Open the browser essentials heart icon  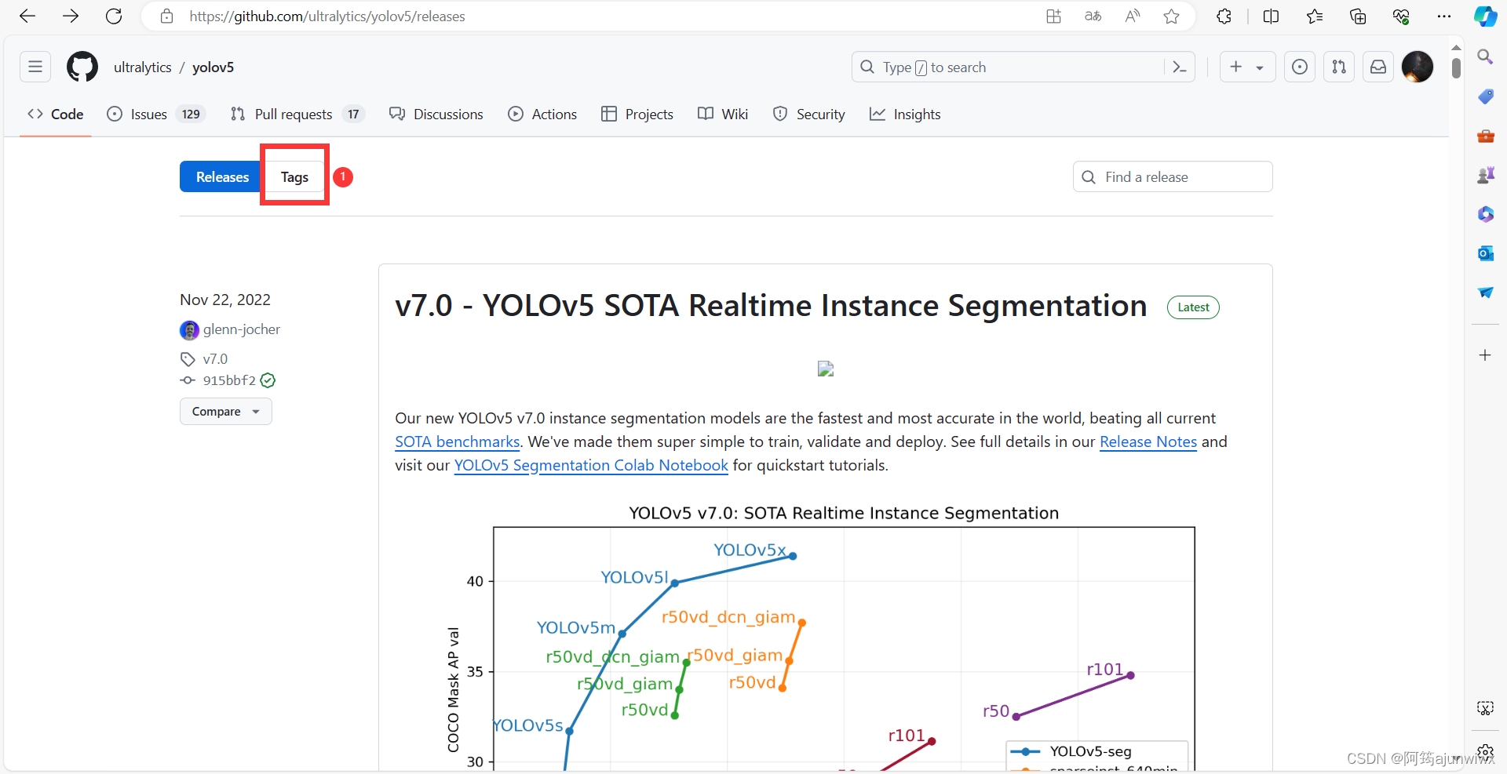click(x=1401, y=16)
